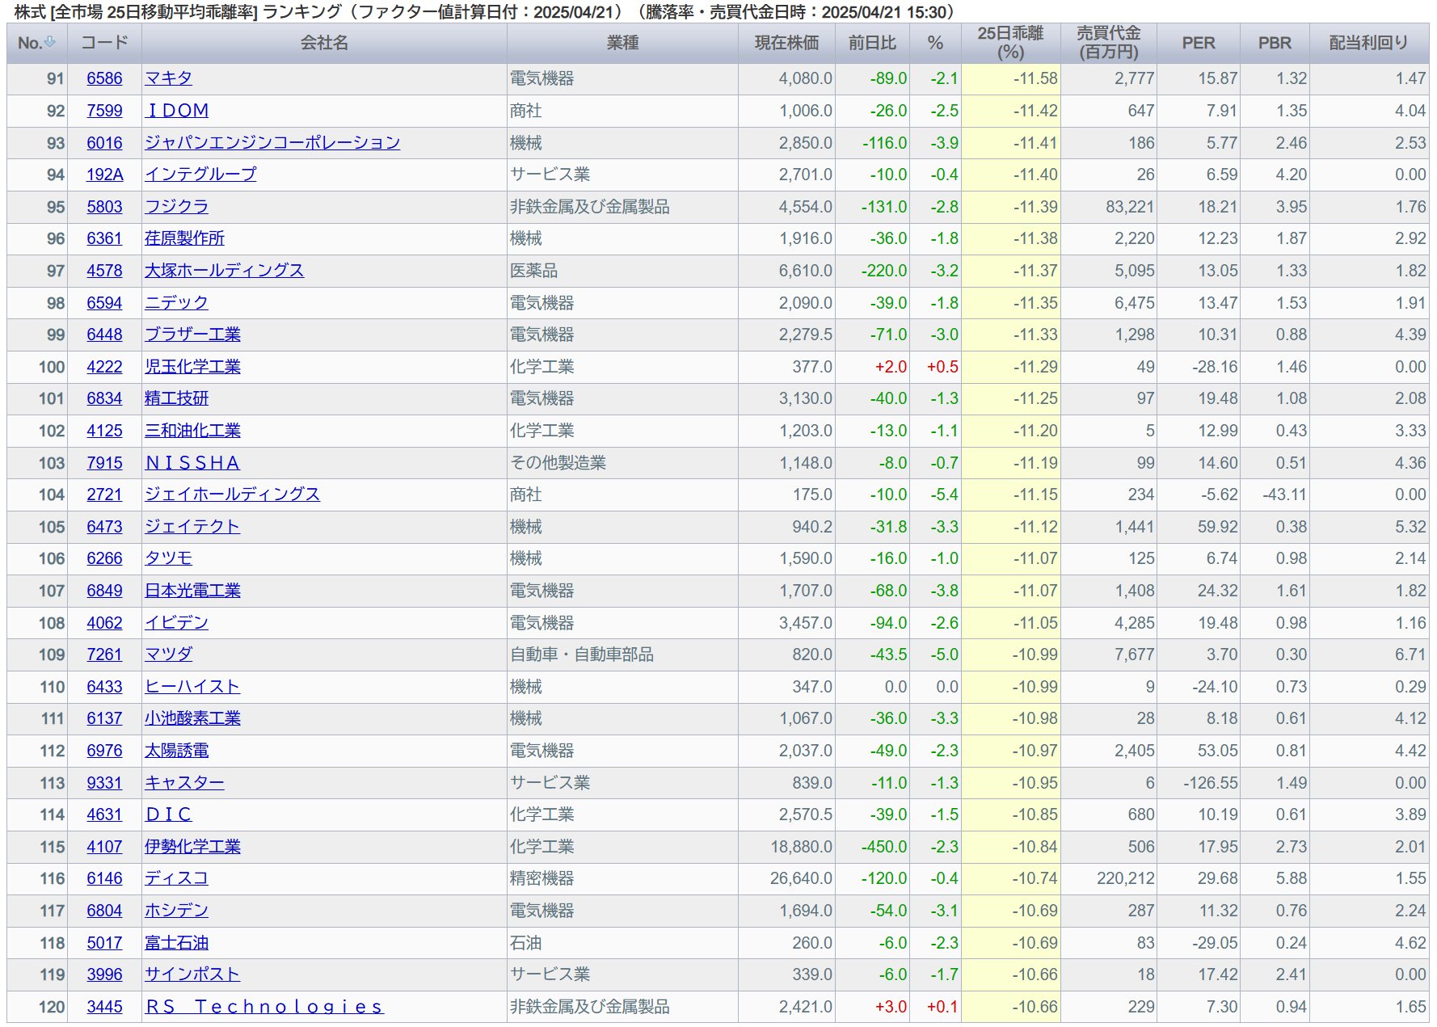This screenshot has height=1027, width=1437.
Task: Open stock code link 4125
Action: point(105,431)
